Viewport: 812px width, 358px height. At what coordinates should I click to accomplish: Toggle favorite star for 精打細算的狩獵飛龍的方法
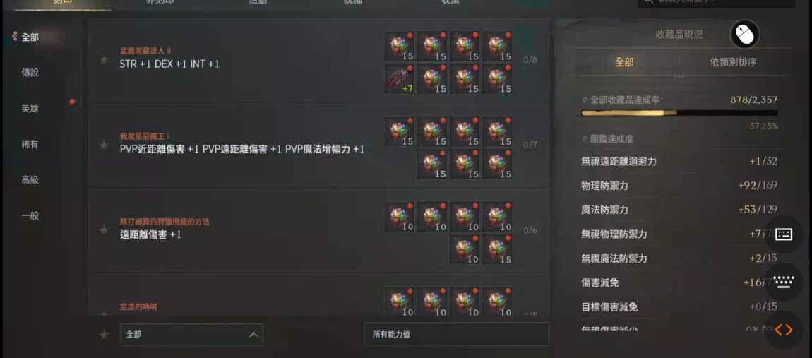(104, 229)
